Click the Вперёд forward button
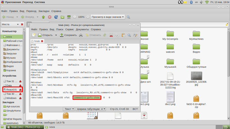 [27, 17]
